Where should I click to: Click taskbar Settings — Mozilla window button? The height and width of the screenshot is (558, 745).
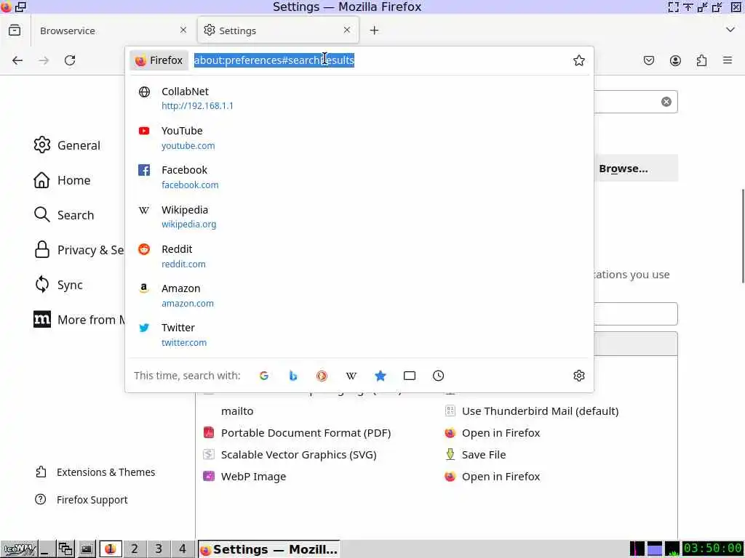click(269, 549)
